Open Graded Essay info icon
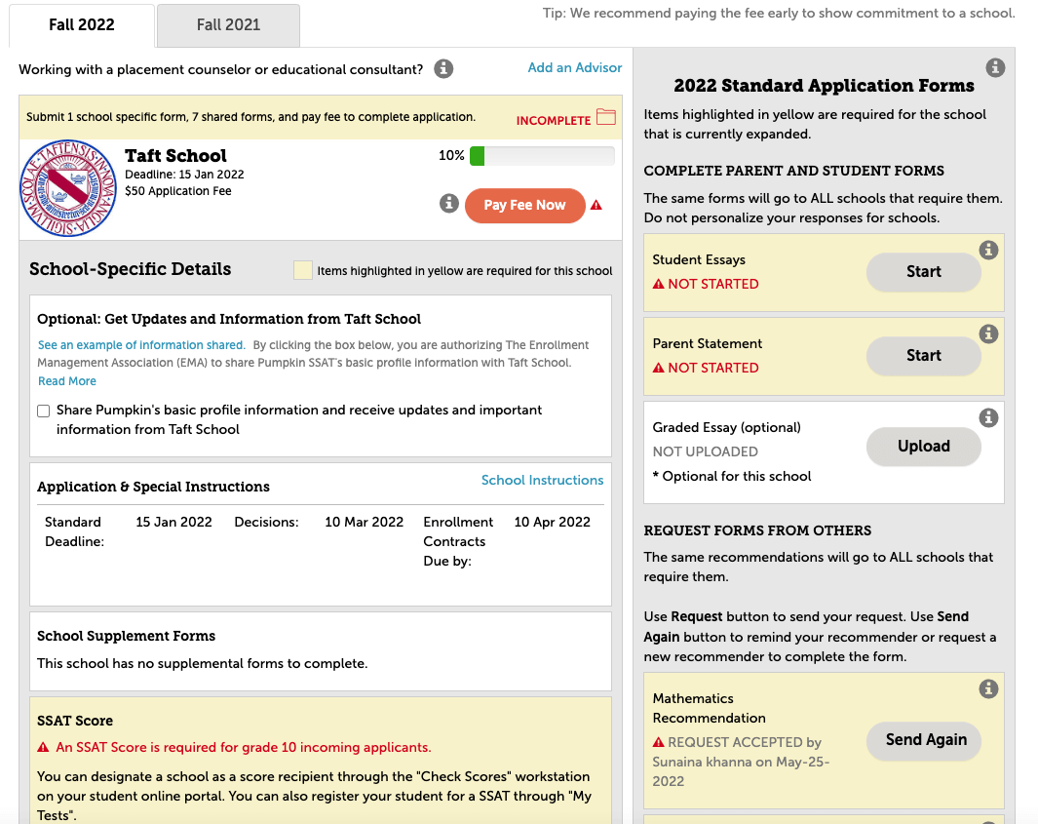Screen dimensions: 1038x824 click(x=988, y=418)
